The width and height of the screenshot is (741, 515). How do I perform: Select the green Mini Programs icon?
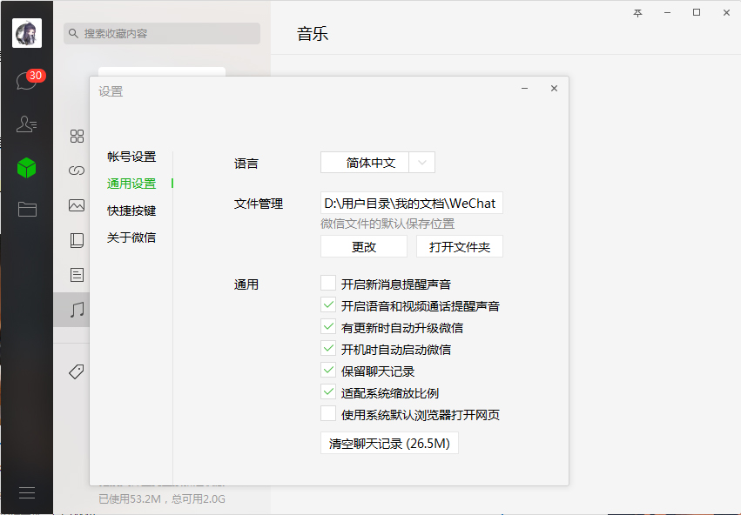[26, 169]
